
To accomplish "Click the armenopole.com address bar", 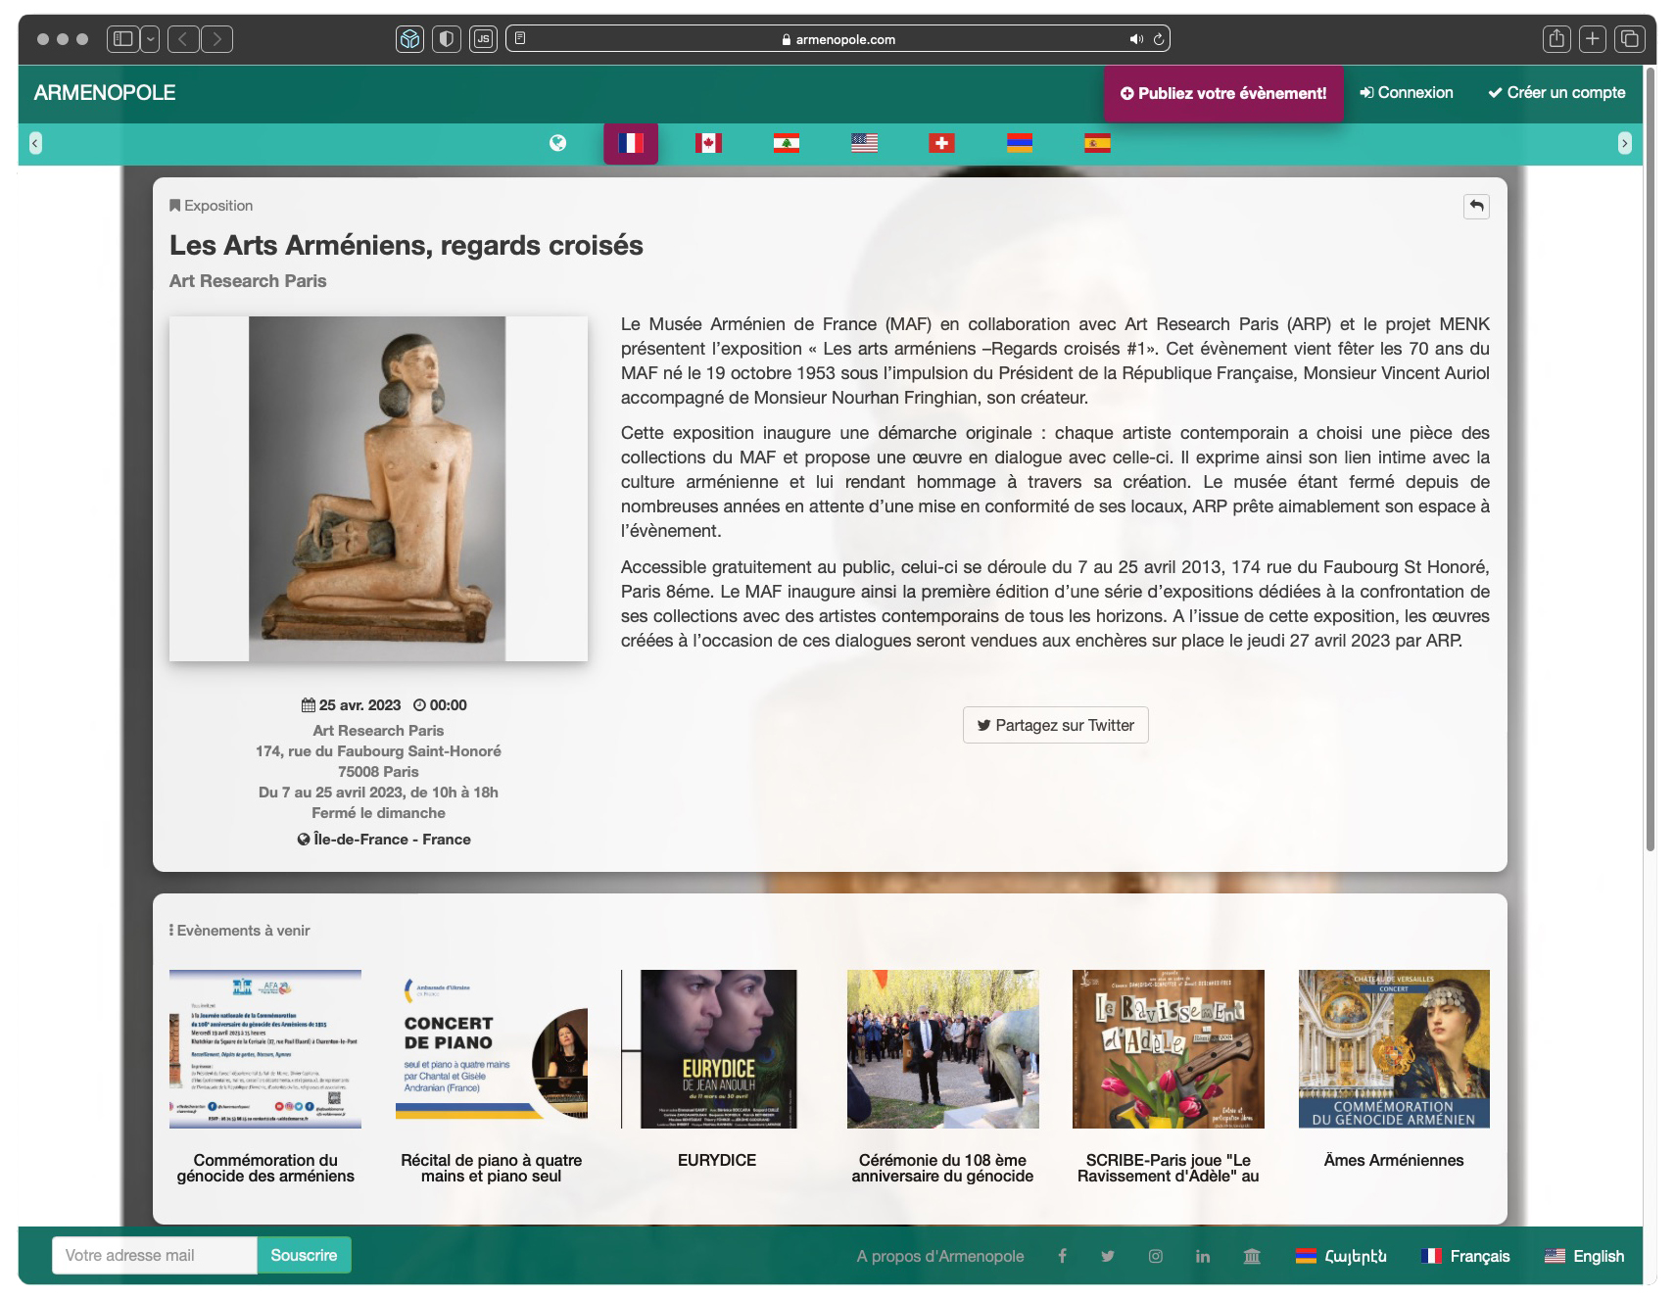I will click(838, 39).
